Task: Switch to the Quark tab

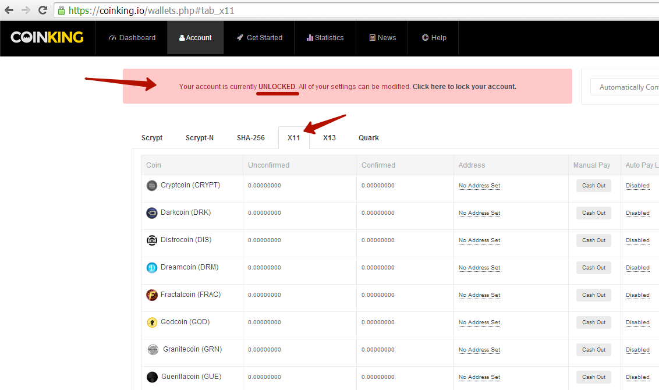Action: (x=369, y=138)
